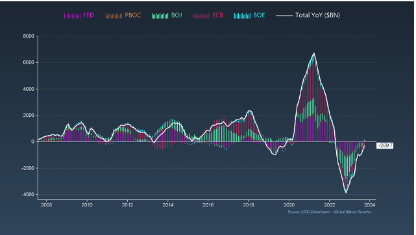
Task: Click the -4000 y-axis tick label
Action: coord(28,194)
